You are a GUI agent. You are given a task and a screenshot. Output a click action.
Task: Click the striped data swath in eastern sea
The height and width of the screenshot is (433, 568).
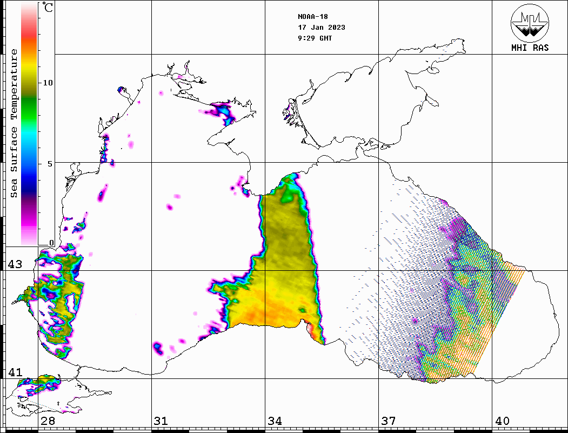(x=449, y=303)
